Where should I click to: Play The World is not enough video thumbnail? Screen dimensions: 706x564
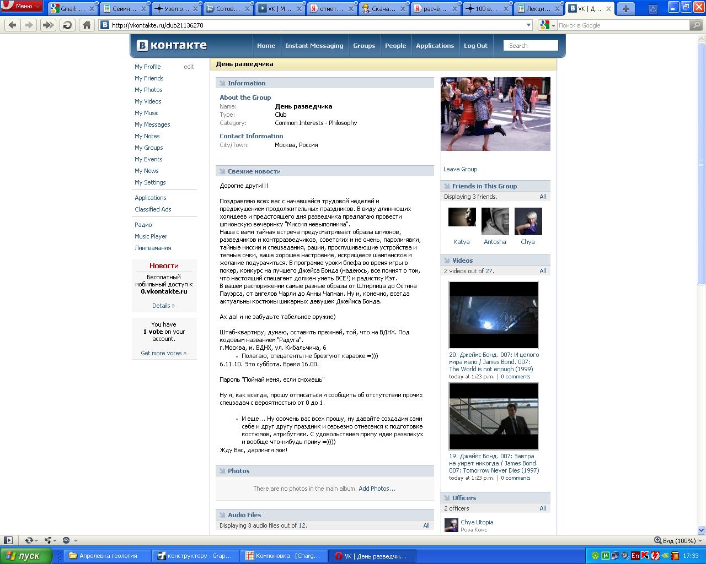click(x=494, y=315)
